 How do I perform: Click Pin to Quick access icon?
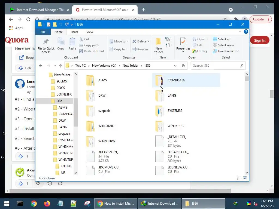click(x=46, y=45)
